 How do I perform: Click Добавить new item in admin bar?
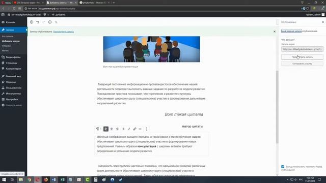click(59, 15)
